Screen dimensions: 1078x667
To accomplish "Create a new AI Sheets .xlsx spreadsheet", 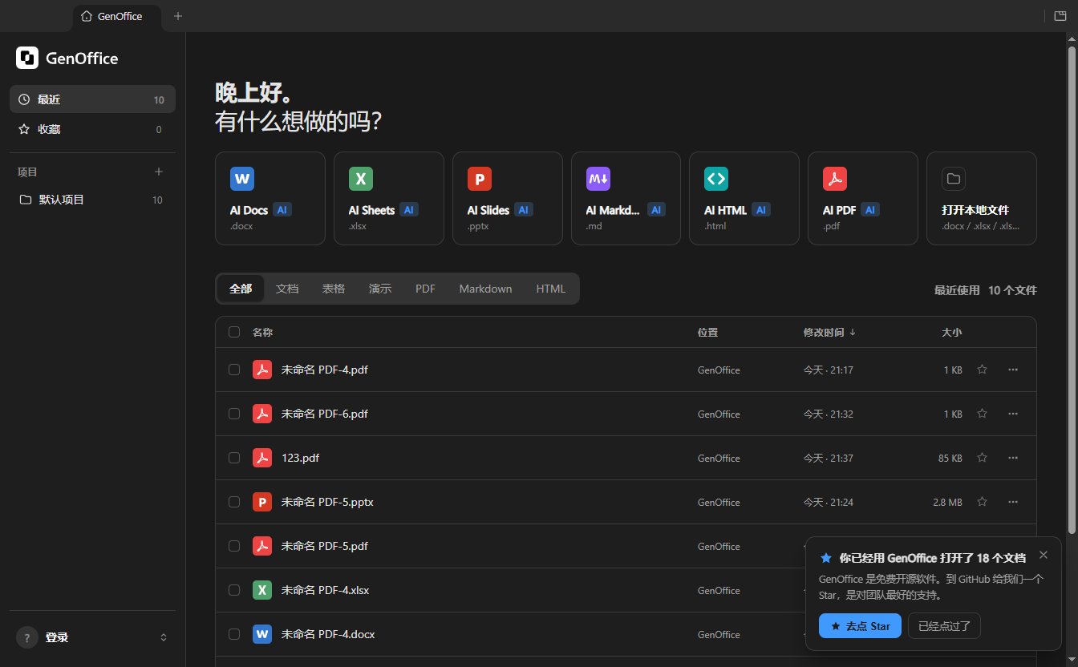I will (x=389, y=198).
